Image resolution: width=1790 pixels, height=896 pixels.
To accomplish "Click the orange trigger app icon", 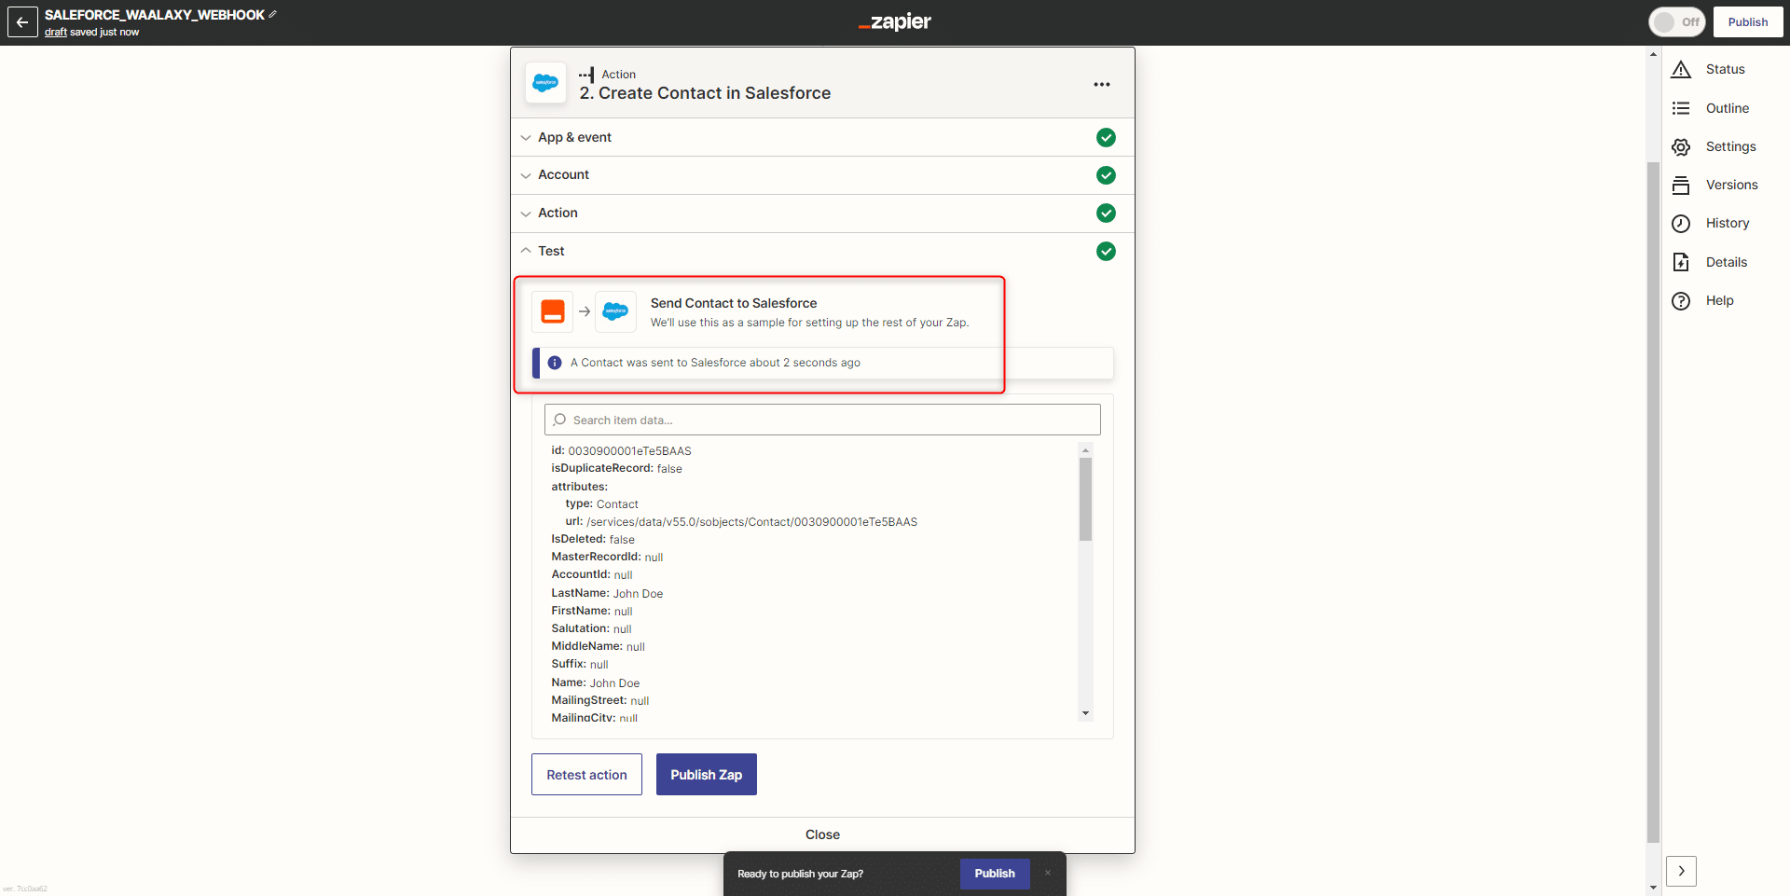I will click(x=553, y=311).
